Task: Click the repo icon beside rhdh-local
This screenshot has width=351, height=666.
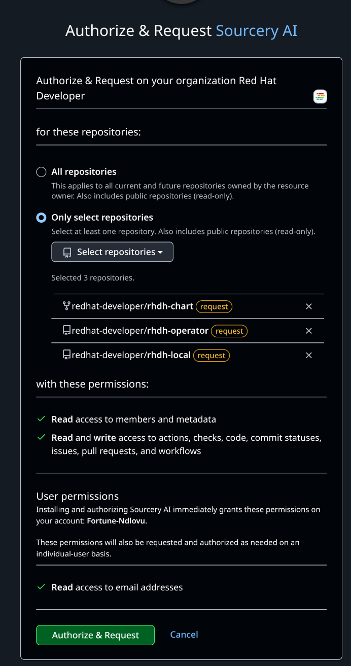Action: (x=66, y=355)
